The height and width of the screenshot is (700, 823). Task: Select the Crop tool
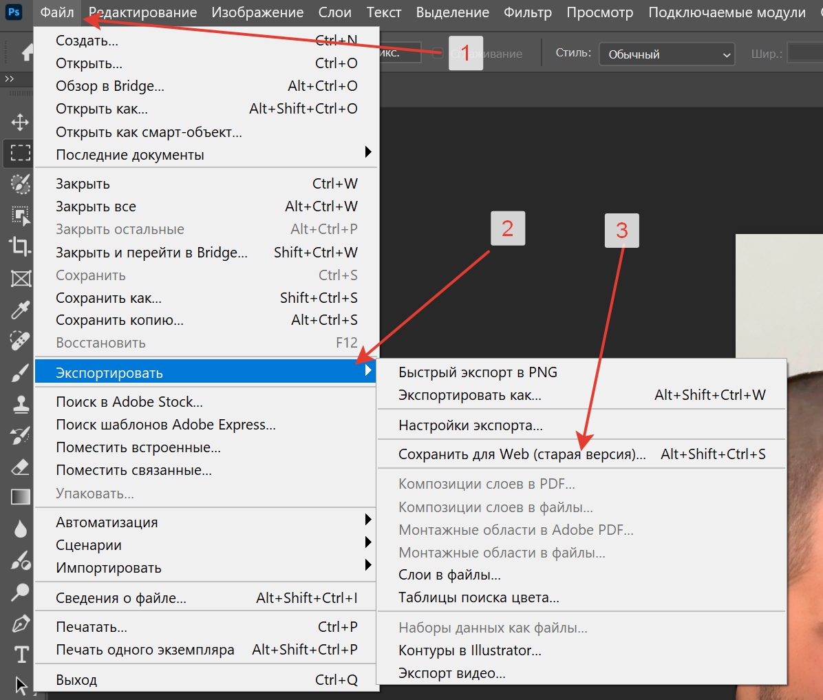[20, 246]
